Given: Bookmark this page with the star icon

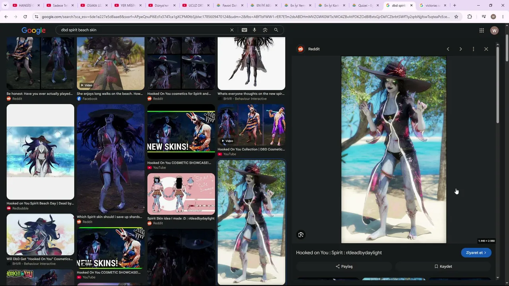Looking at the screenshot, I should pos(456,17).
